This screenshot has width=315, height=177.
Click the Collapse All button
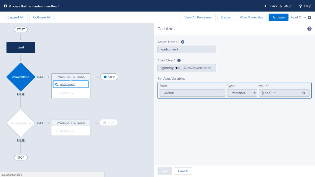42,17
